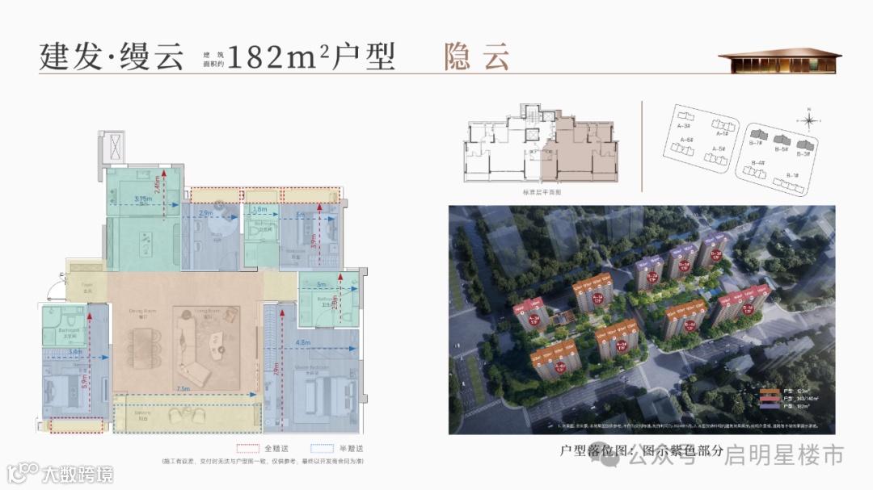Click shaded building B-7# on the site map

pos(758,134)
